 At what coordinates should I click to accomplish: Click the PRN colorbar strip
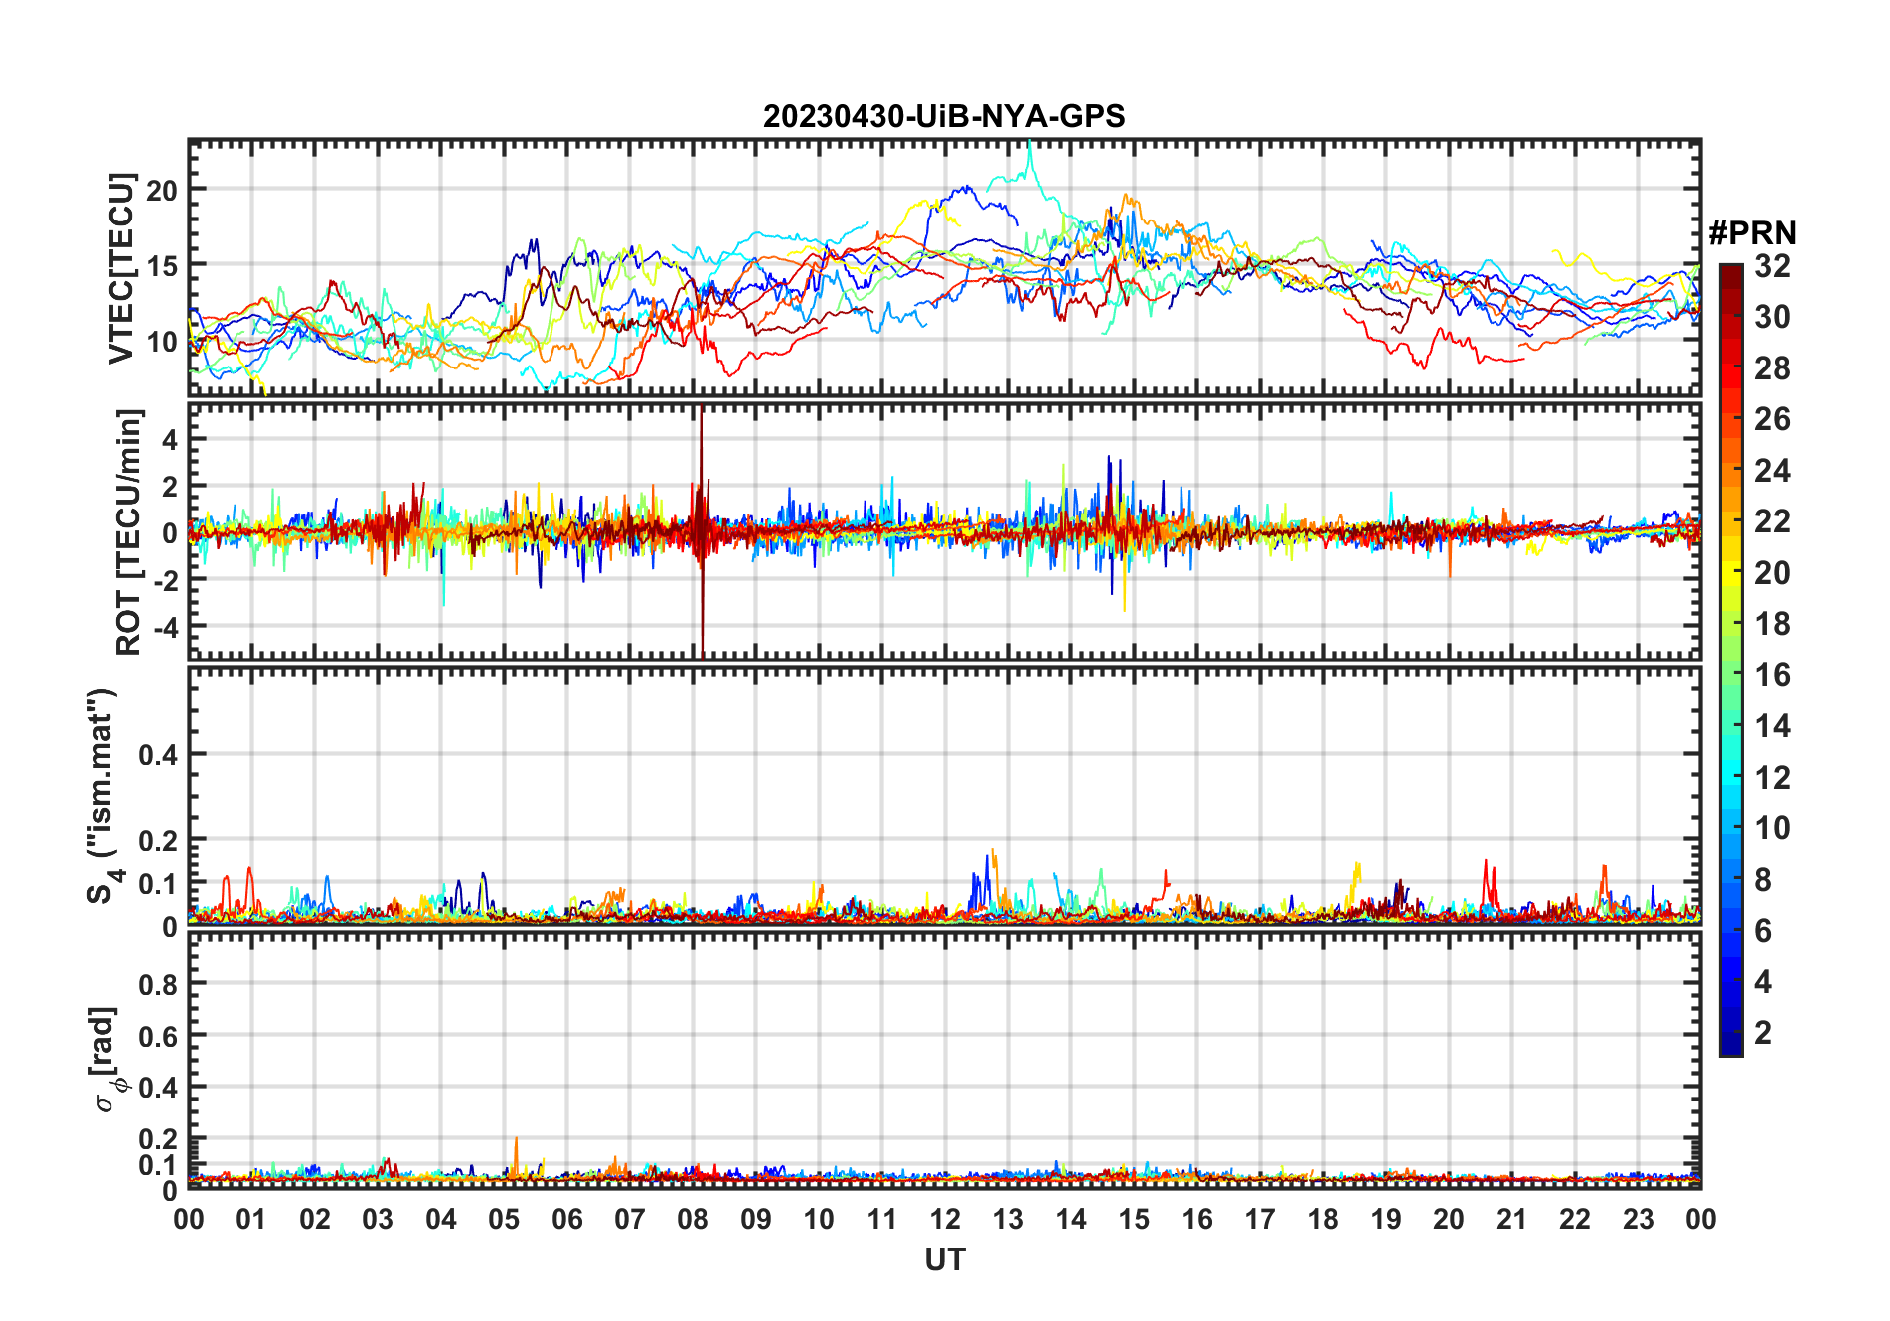click(x=1731, y=660)
